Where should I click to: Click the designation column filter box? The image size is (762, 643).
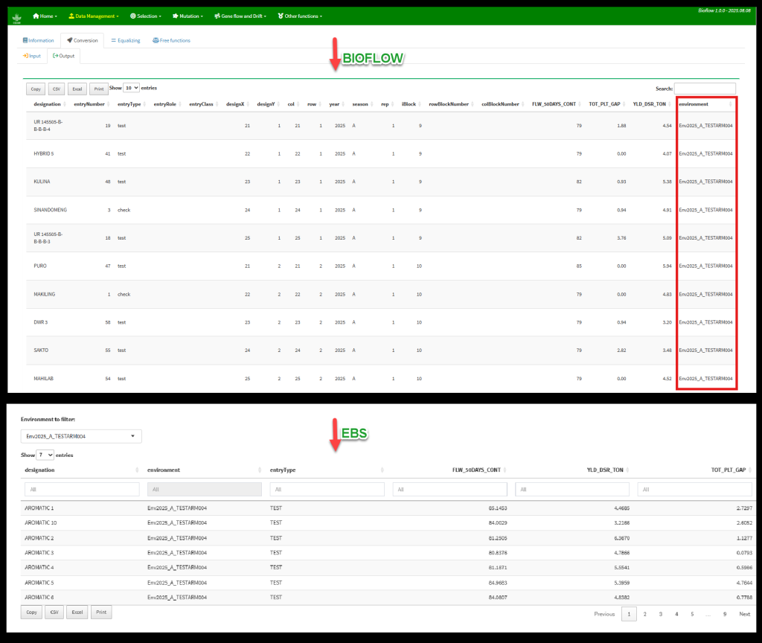pyautogui.click(x=82, y=489)
